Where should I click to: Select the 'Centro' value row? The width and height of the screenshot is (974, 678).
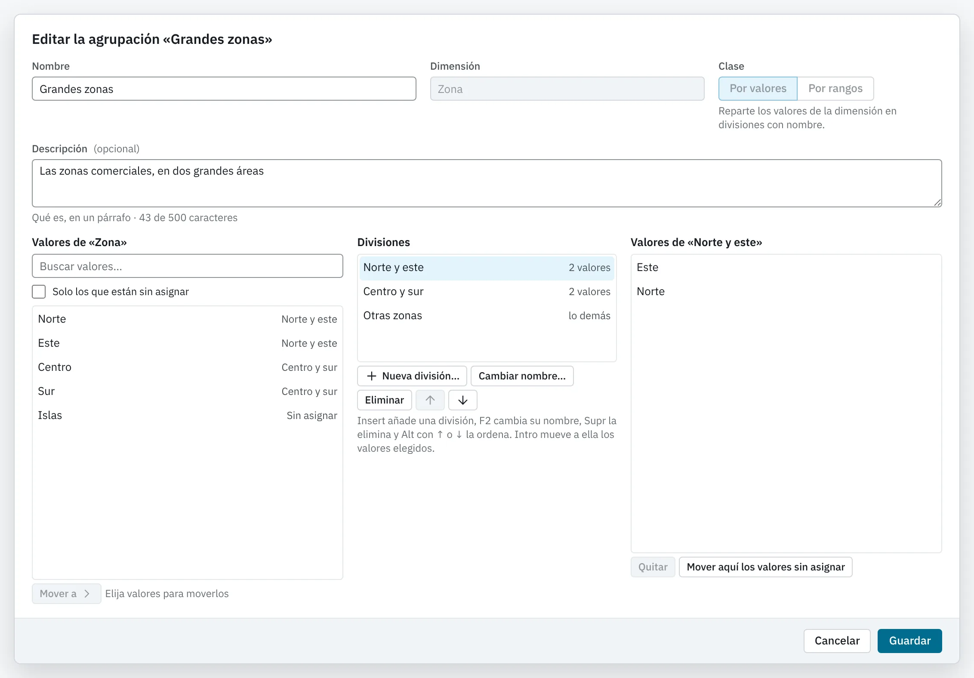tap(187, 367)
